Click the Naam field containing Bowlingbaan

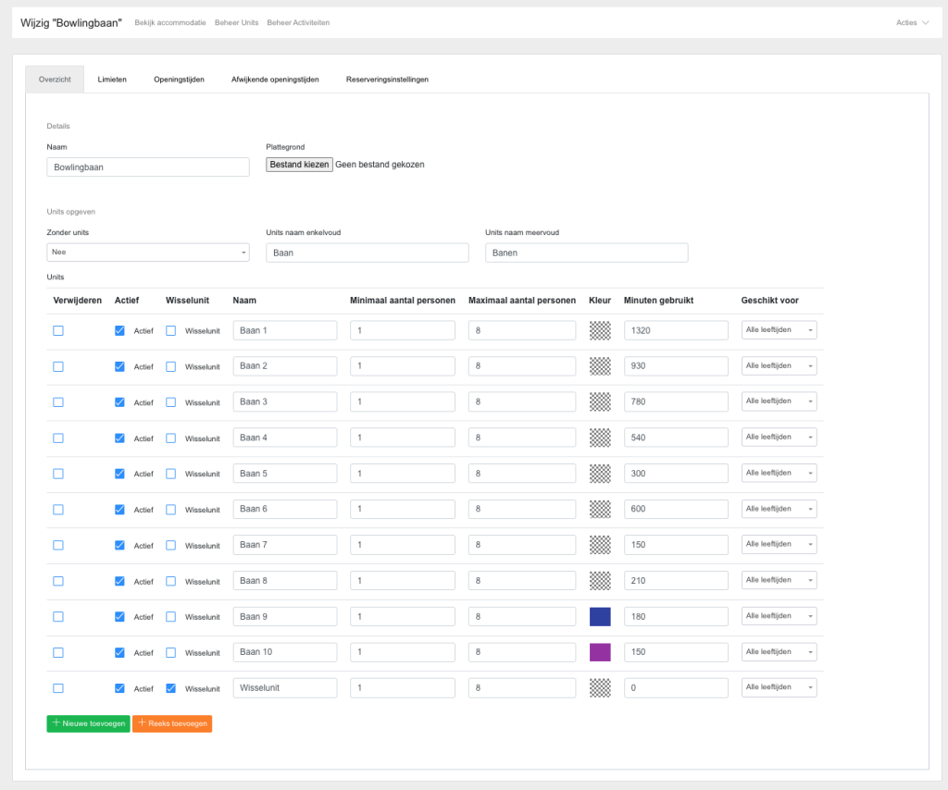tap(148, 167)
